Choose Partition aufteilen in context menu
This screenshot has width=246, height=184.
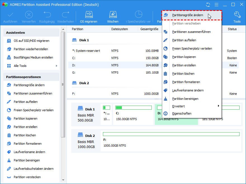(192, 40)
